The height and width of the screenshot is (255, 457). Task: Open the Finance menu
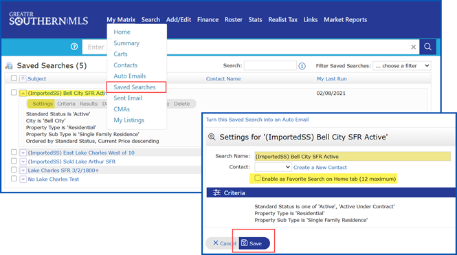point(208,19)
